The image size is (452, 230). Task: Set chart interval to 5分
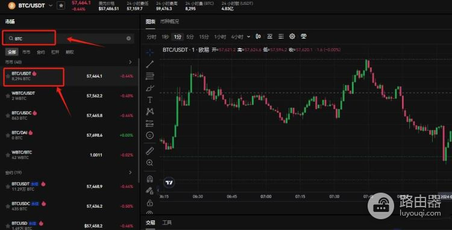pyautogui.click(x=190, y=37)
